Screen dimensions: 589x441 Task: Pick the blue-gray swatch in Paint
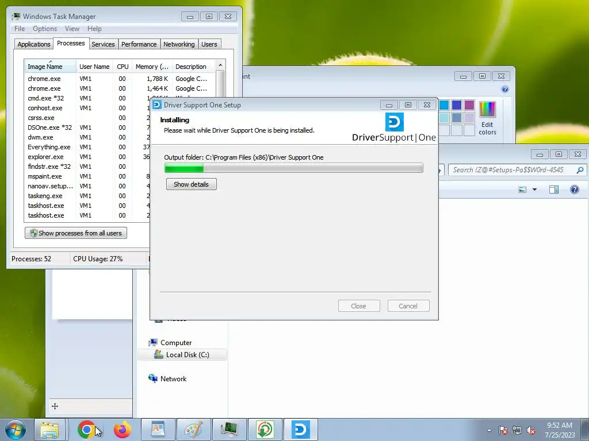[457, 118]
